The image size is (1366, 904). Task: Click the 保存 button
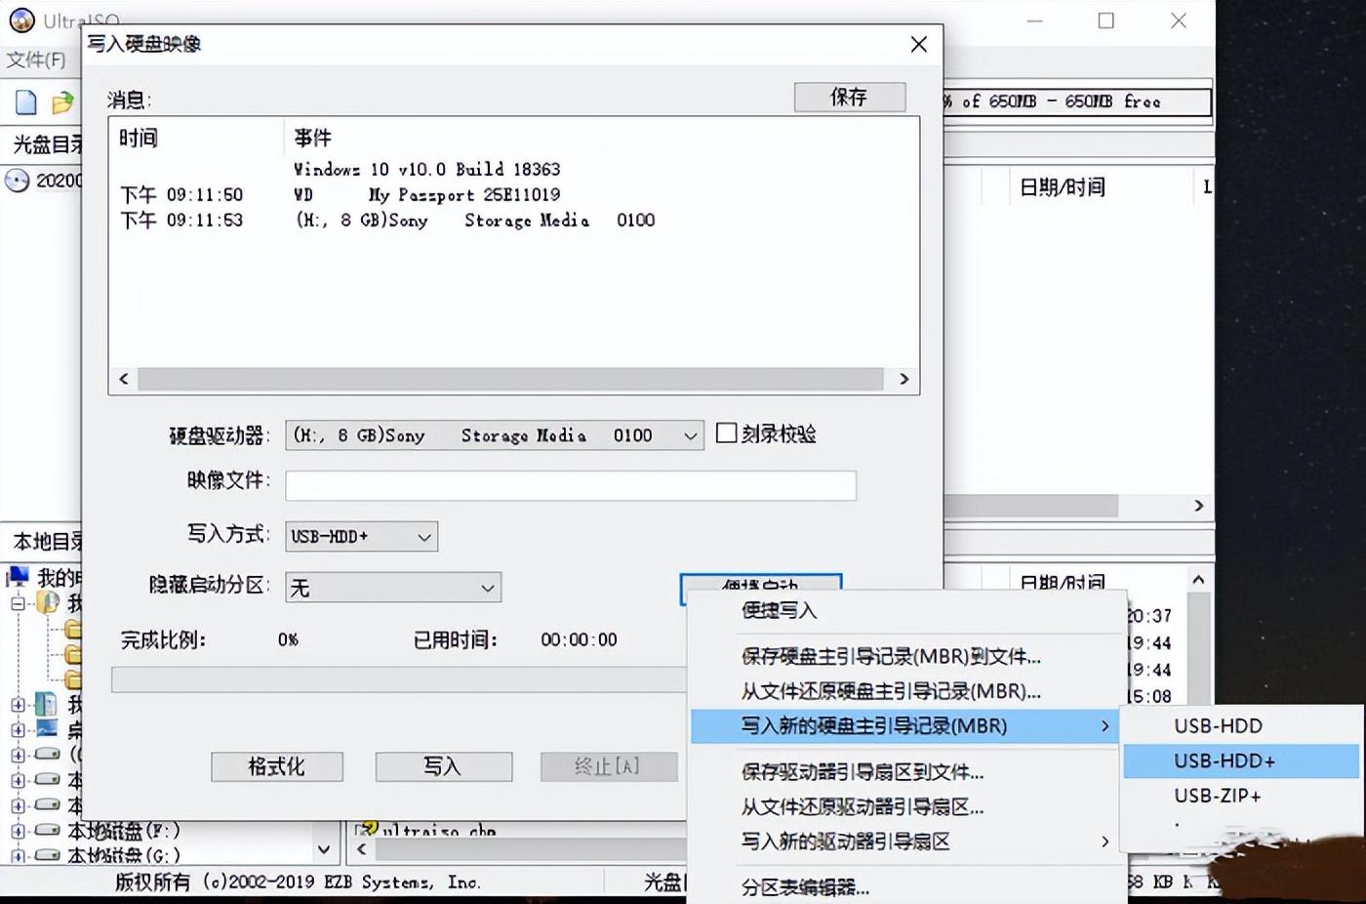click(x=850, y=97)
